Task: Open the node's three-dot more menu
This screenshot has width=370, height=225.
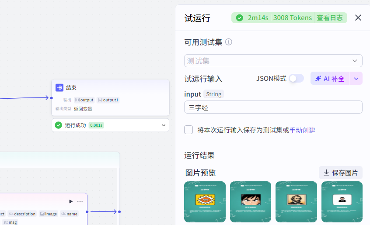Action: point(80,201)
